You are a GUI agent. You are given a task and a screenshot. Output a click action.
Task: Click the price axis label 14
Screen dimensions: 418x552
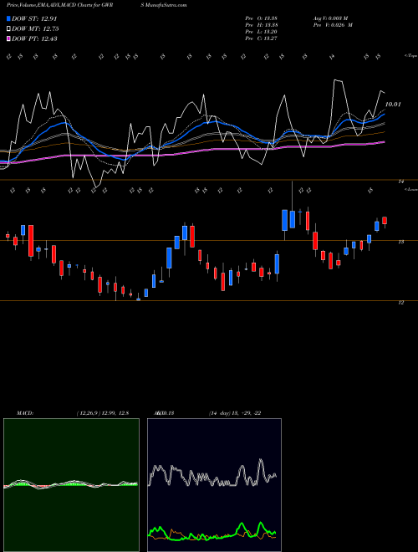click(x=401, y=181)
